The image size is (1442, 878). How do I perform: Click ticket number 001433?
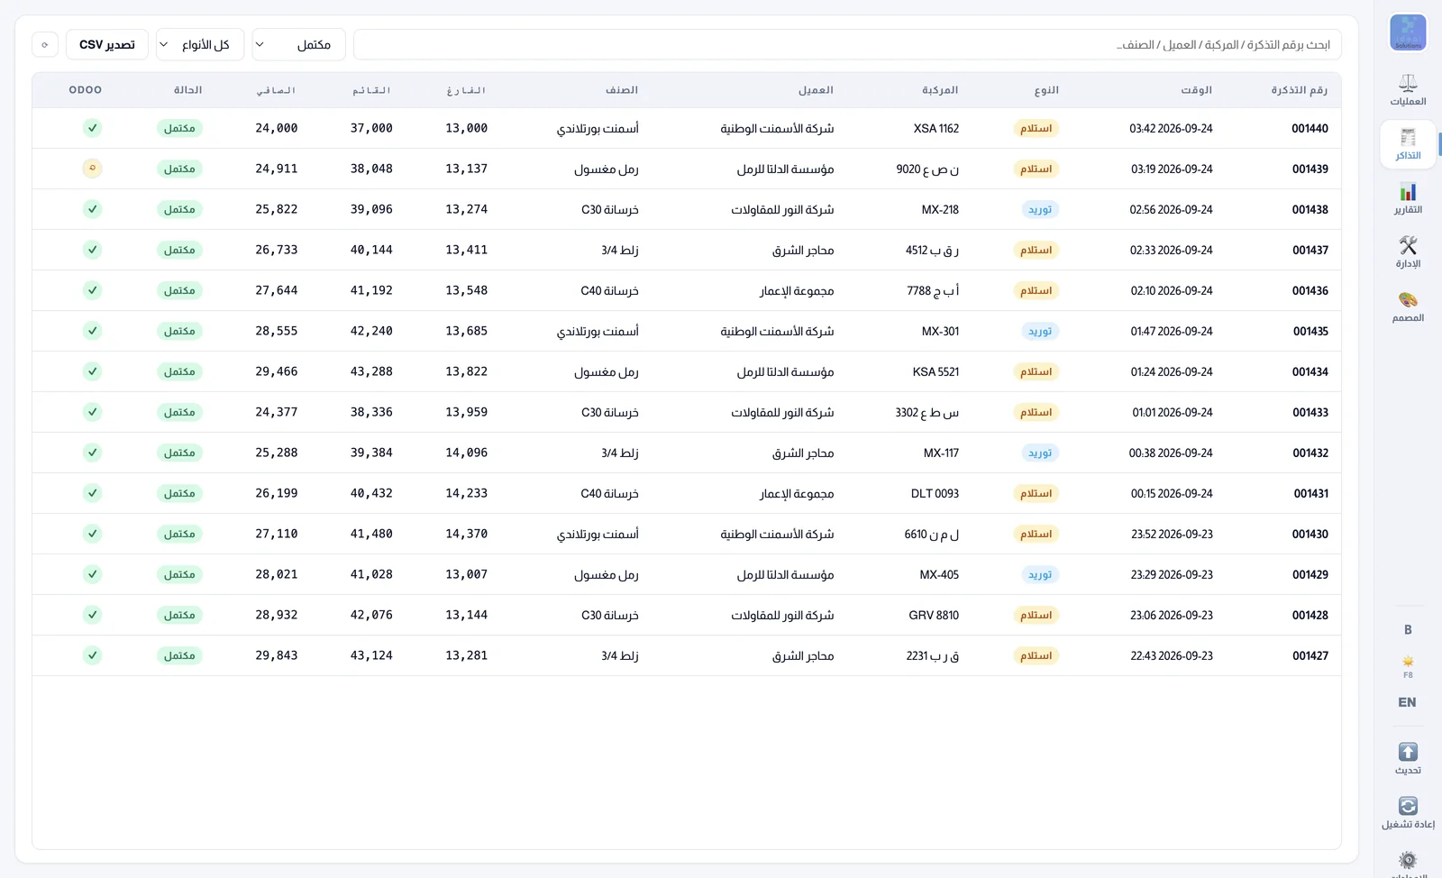[1310, 412]
